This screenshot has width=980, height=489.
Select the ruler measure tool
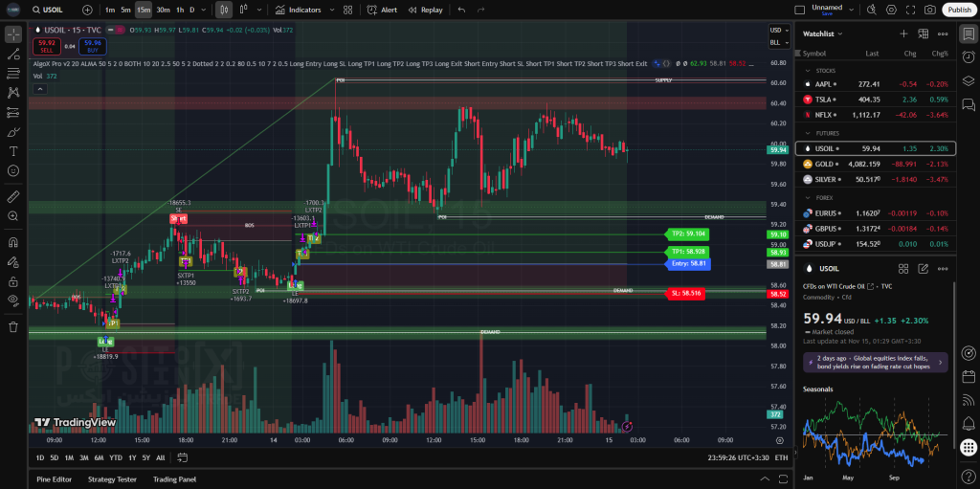[x=13, y=197]
